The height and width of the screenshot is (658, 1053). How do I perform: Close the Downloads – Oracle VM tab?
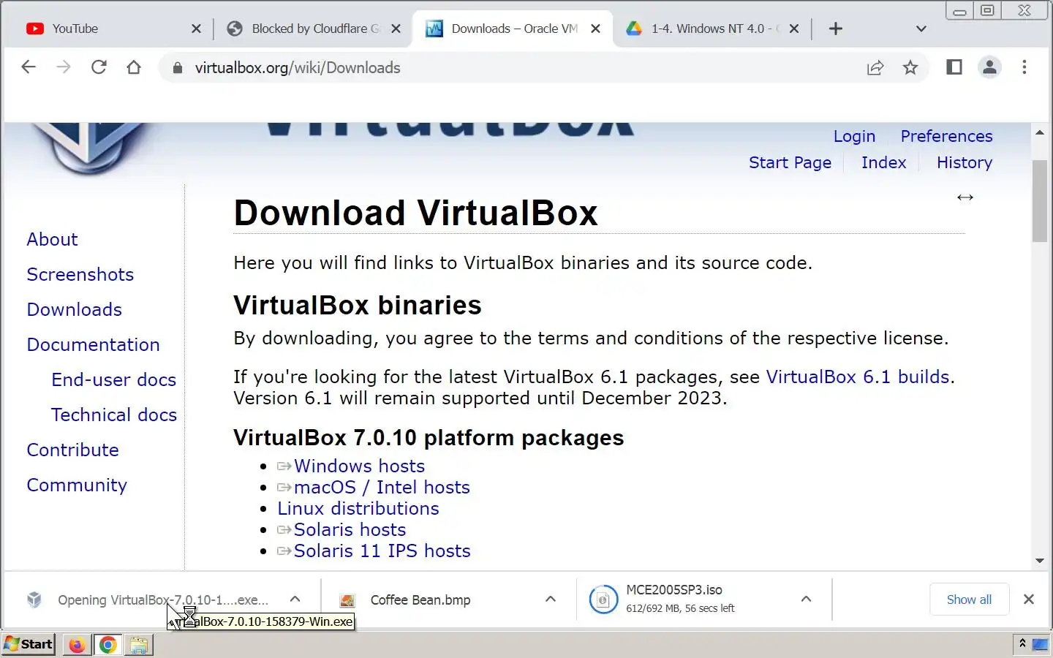(x=595, y=29)
